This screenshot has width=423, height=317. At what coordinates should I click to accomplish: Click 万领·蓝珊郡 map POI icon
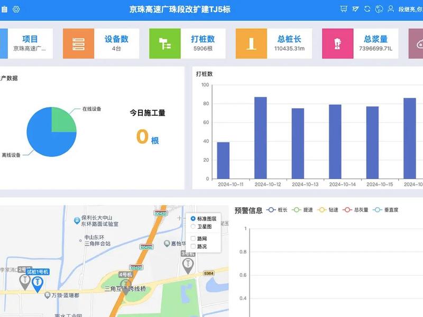(x=48, y=295)
